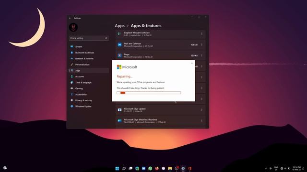Image resolution: width=307 pixels, height=172 pixels.
Task: Click the "This shouldn't take long" message
Action: click(x=141, y=88)
